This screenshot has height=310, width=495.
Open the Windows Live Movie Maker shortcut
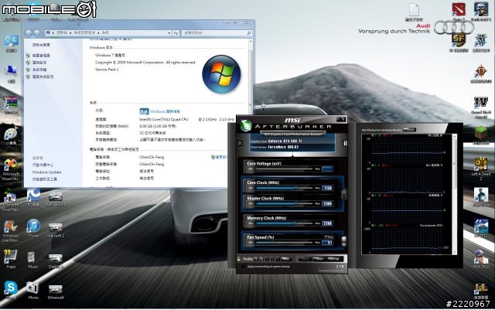pyautogui.click(x=11, y=230)
